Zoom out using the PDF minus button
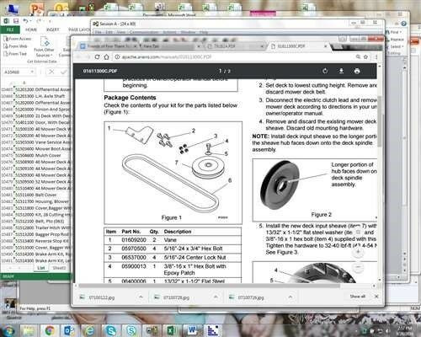 point(358,266)
